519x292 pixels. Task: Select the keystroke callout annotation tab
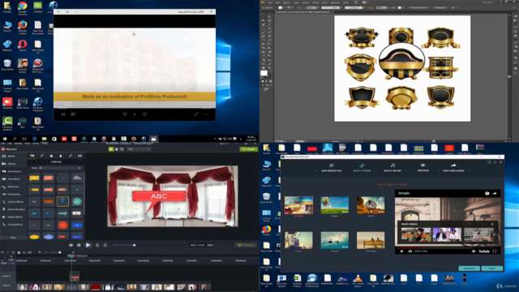(79, 156)
